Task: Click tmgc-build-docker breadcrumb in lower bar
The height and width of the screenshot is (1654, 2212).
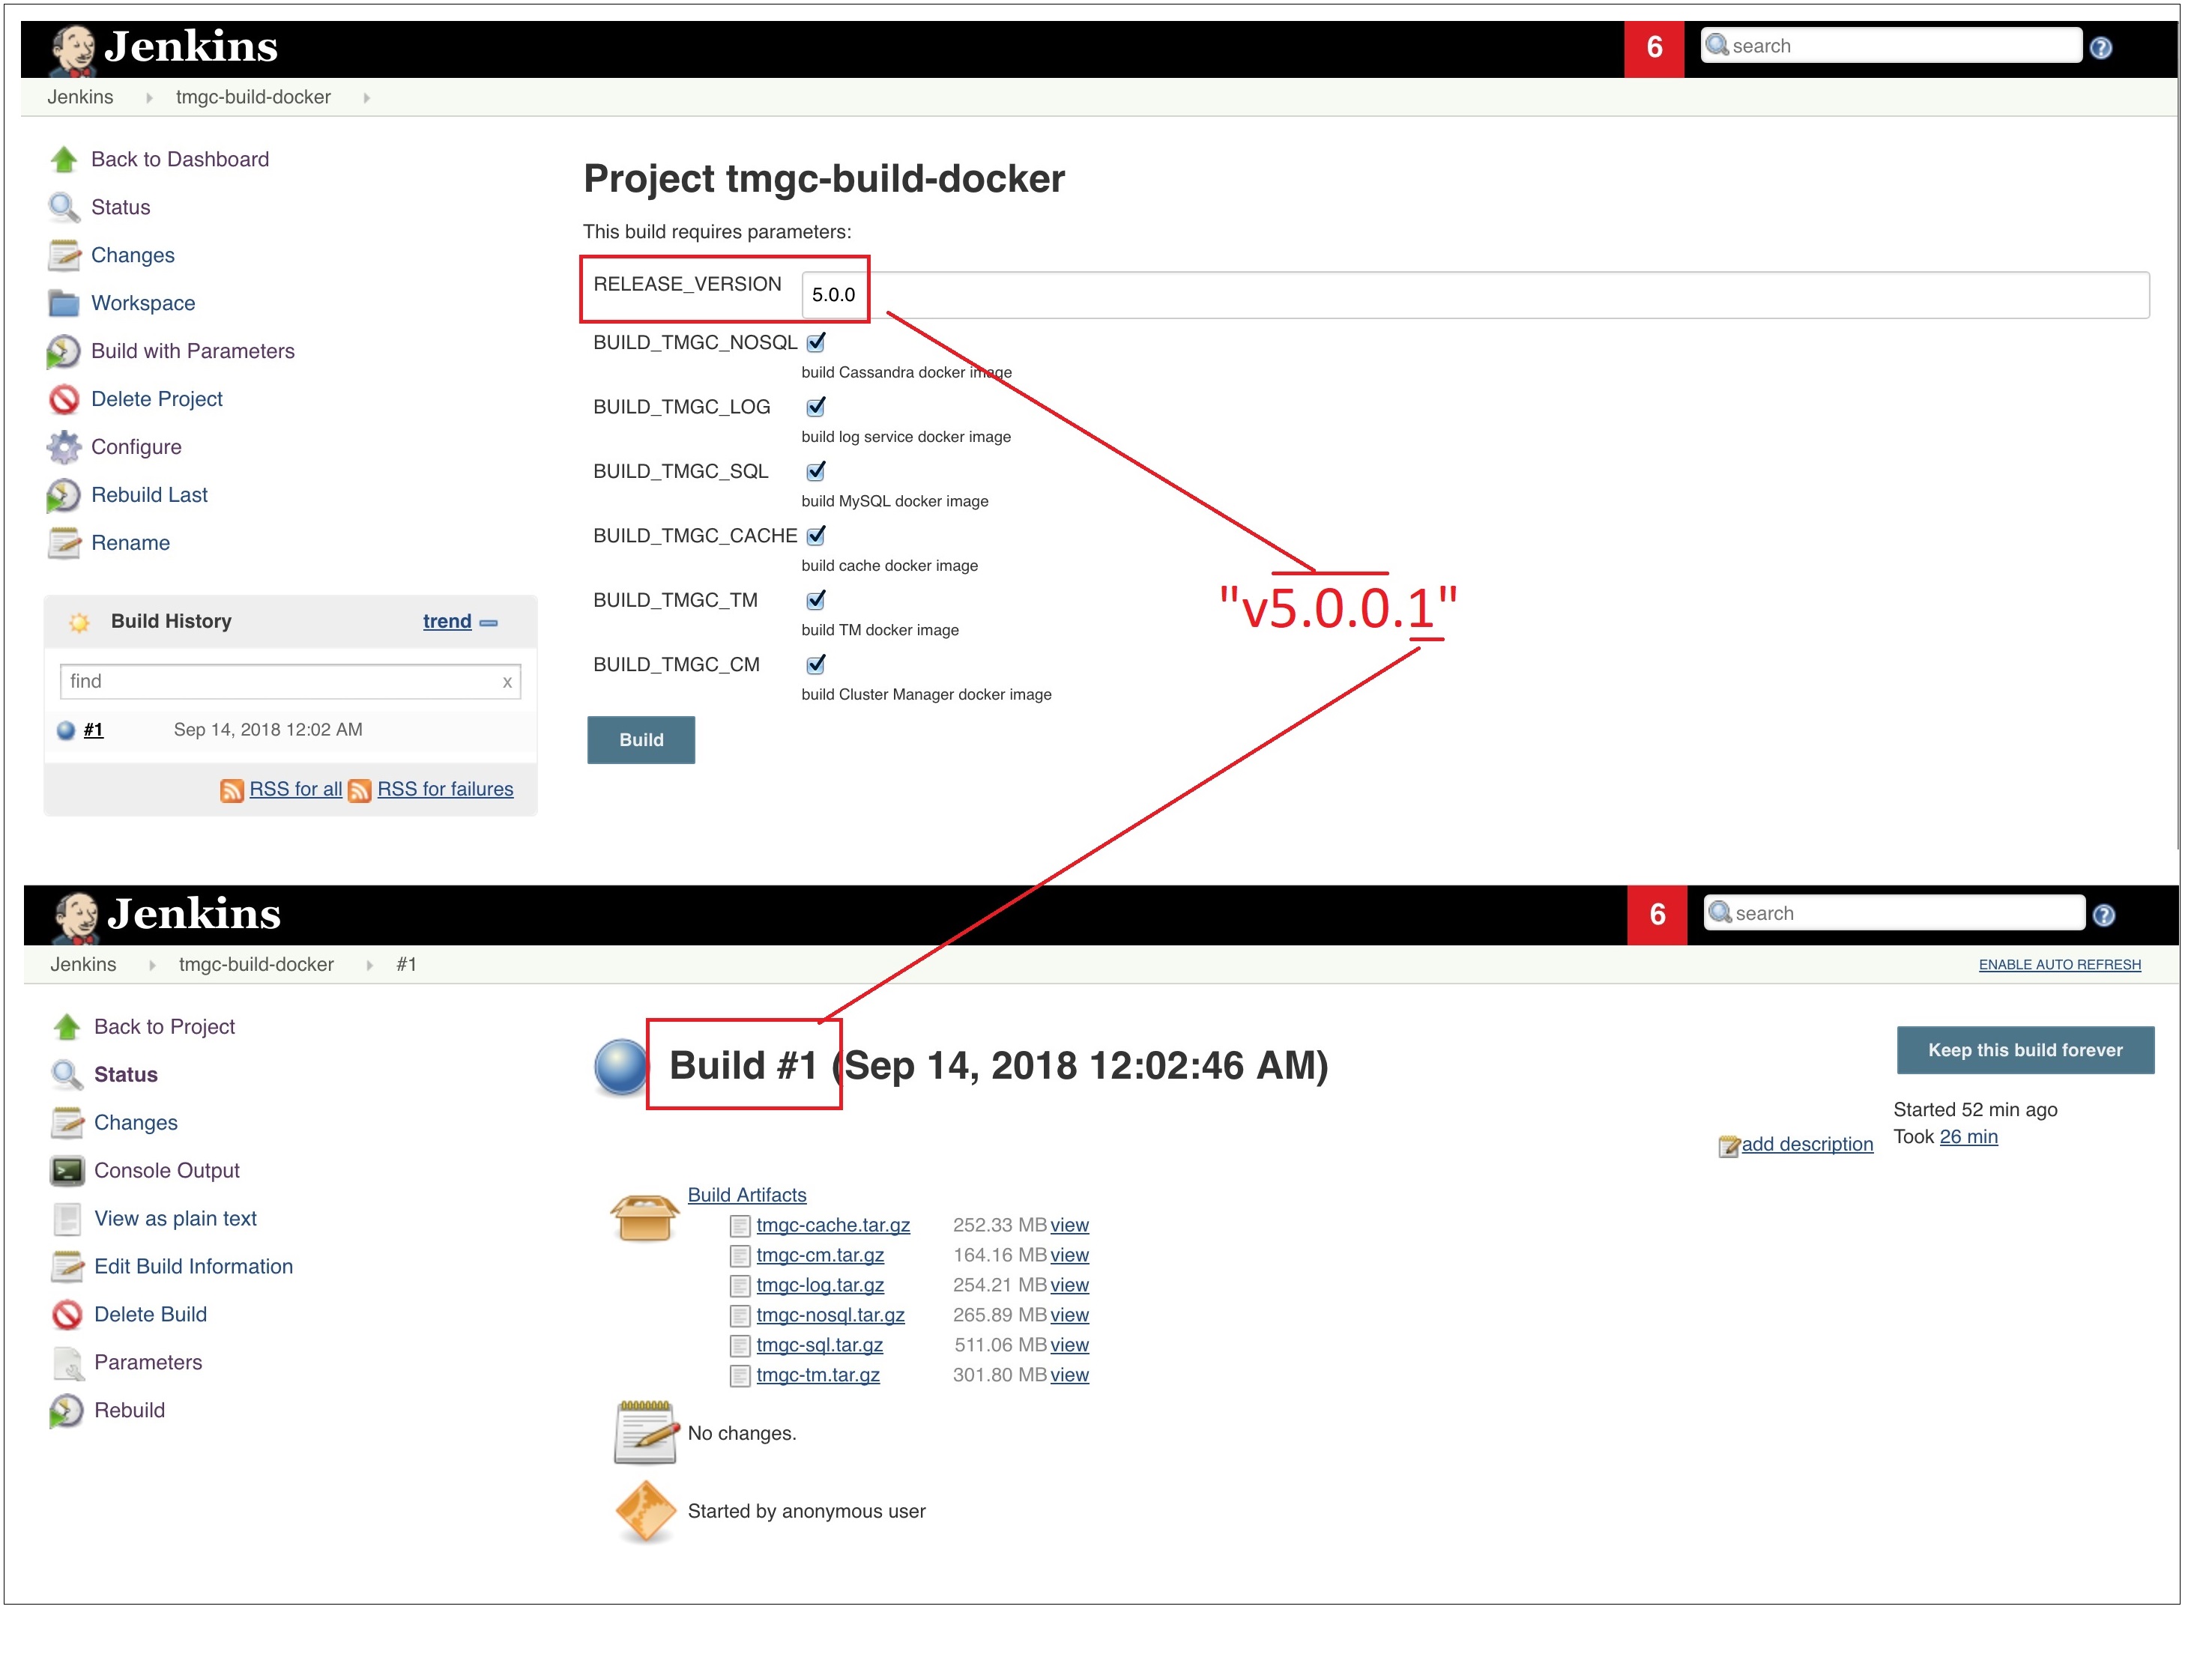Action: point(256,966)
